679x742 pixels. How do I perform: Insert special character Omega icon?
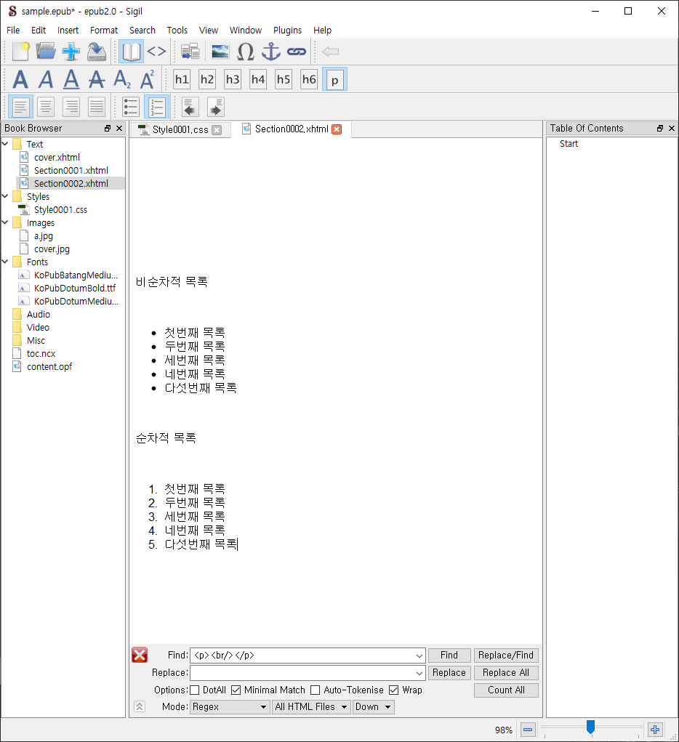245,52
